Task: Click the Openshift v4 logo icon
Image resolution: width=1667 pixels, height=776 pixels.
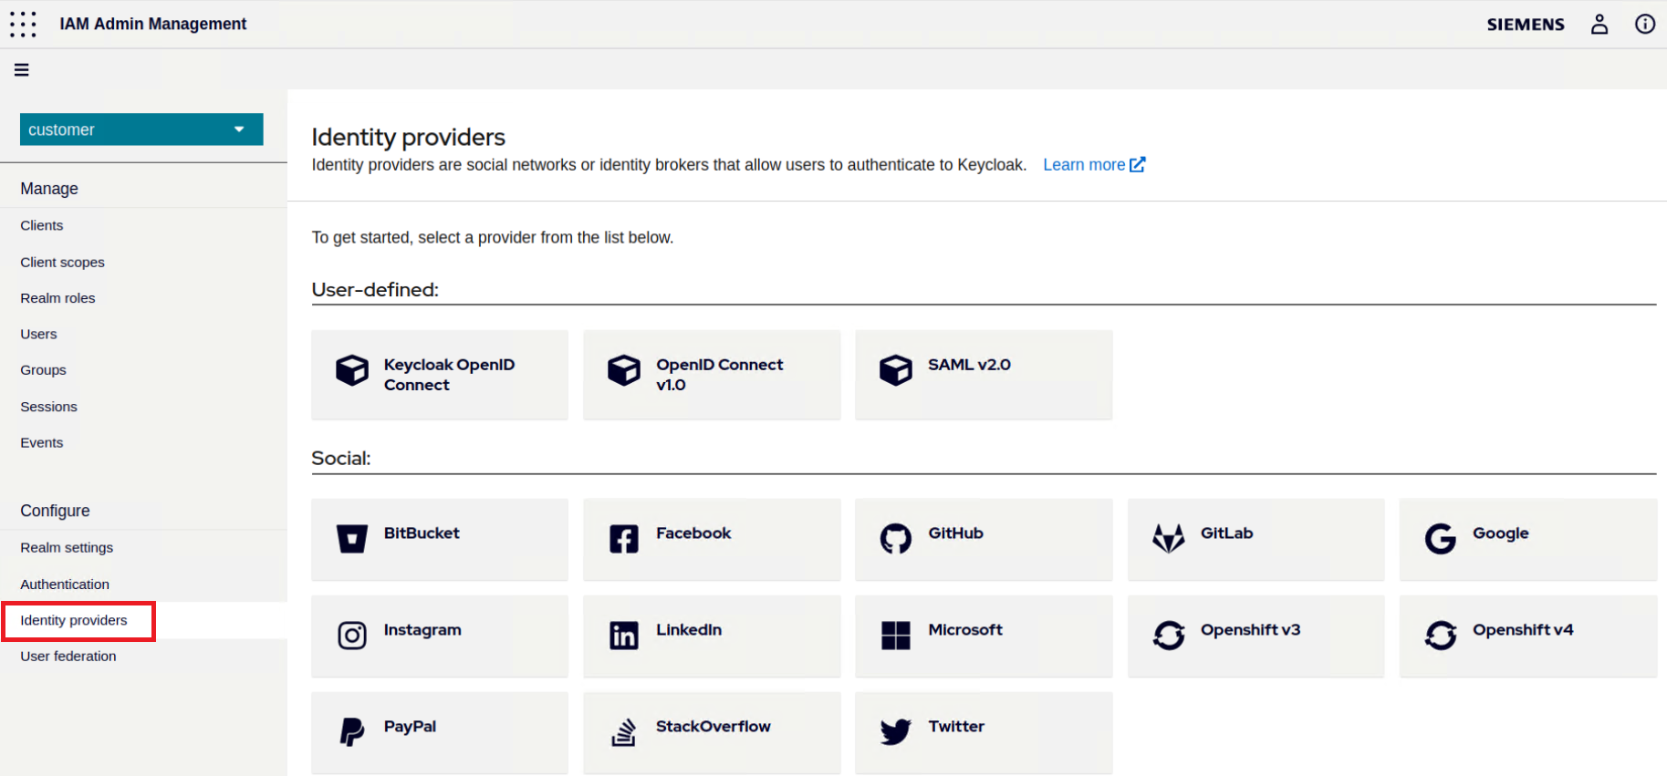Action: (x=1441, y=636)
